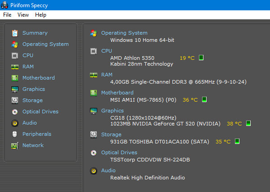Select the Audio speaker icon in sidebar
This screenshot has width=270, height=192.
pos(15,123)
